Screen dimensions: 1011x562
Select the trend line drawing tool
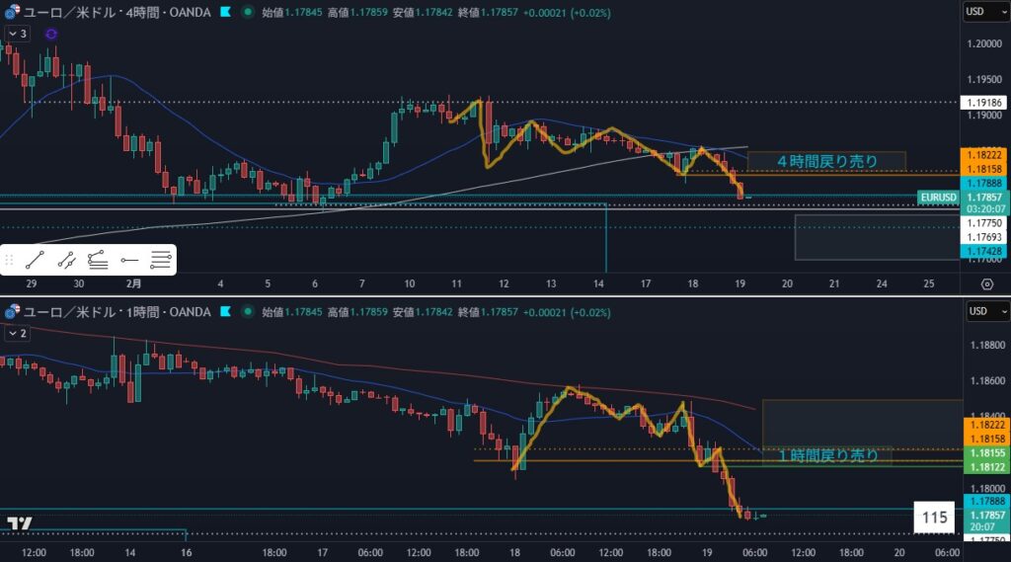35,261
